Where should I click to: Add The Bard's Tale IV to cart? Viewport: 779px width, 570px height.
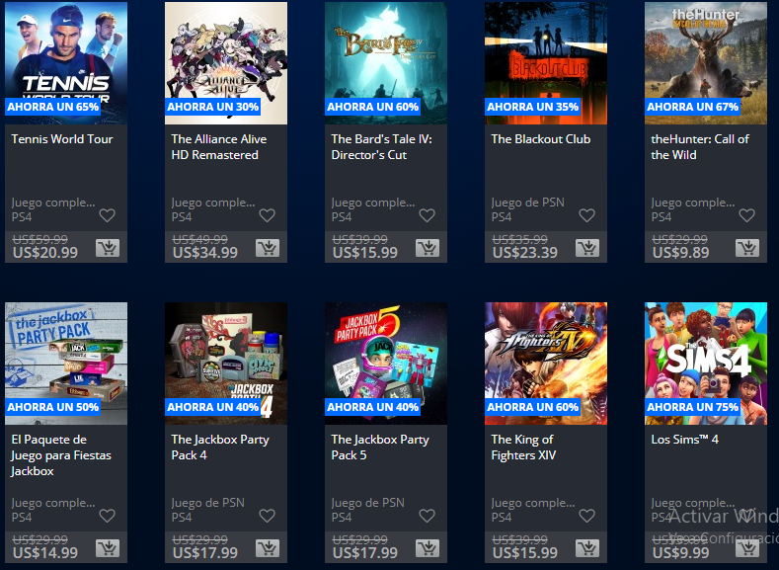point(428,248)
